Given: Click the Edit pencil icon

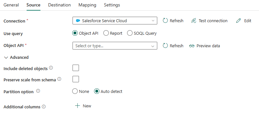Looking at the screenshot, I should (238, 21).
